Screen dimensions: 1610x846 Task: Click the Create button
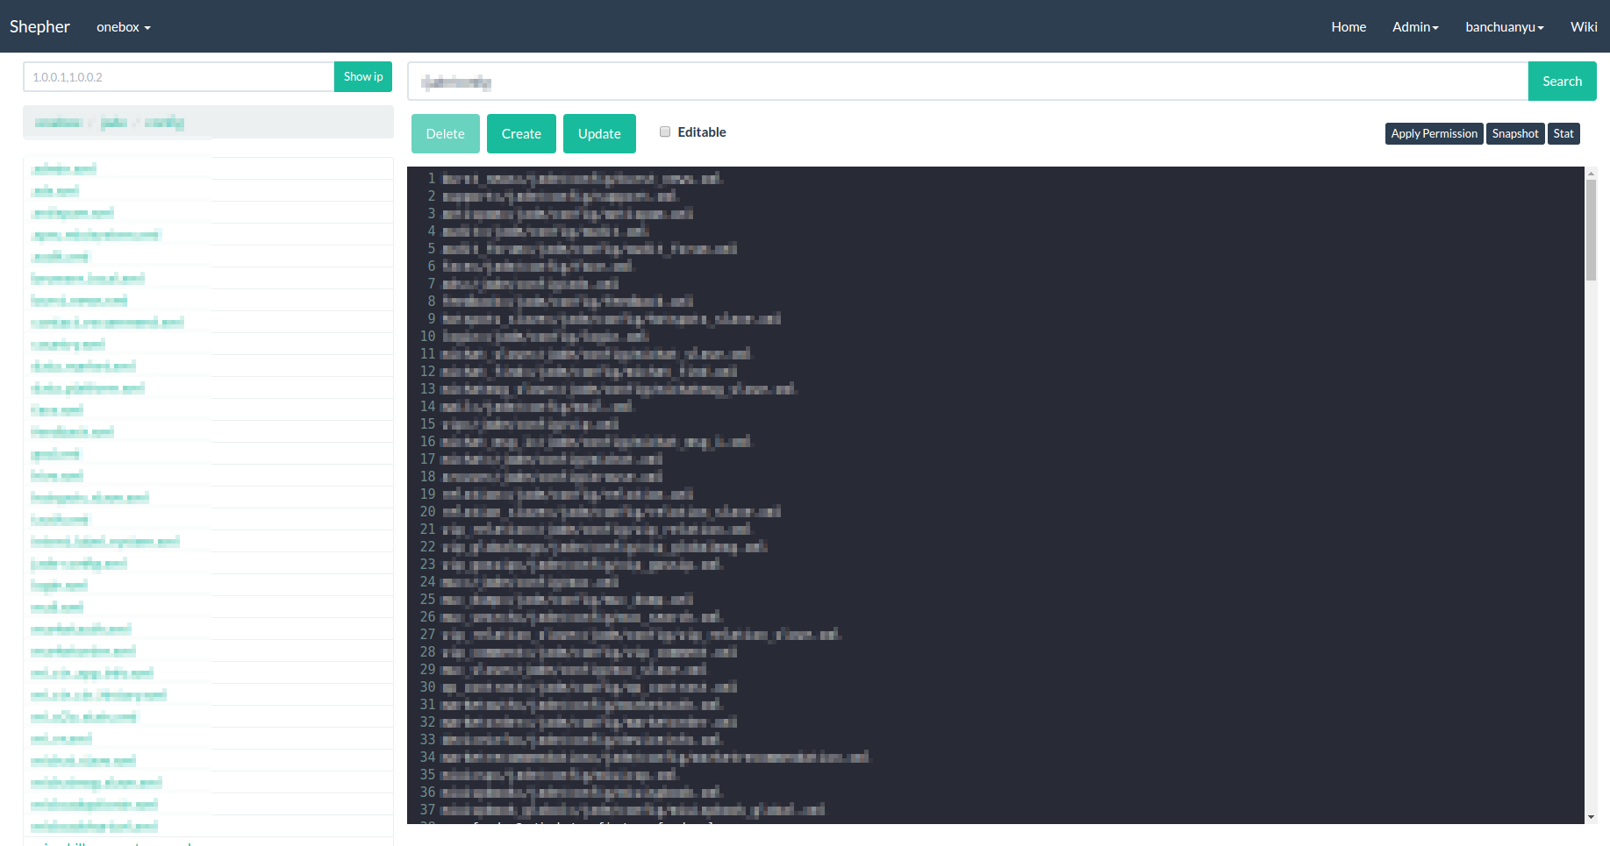coord(521,134)
